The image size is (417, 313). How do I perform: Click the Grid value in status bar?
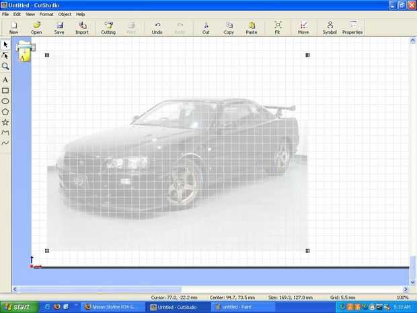coord(342,298)
